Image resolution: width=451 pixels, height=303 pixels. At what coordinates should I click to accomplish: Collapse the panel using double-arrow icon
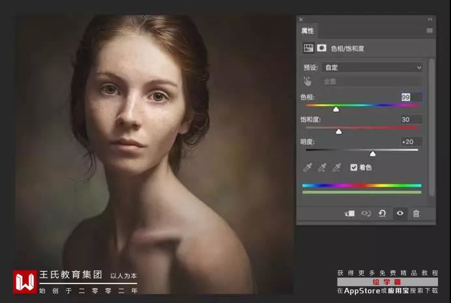tap(430, 20)
